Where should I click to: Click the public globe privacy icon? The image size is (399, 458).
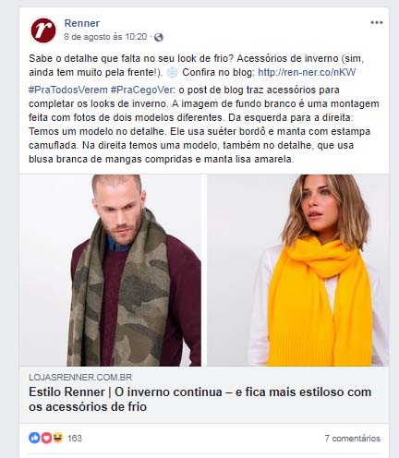click(x=159, y=37)
